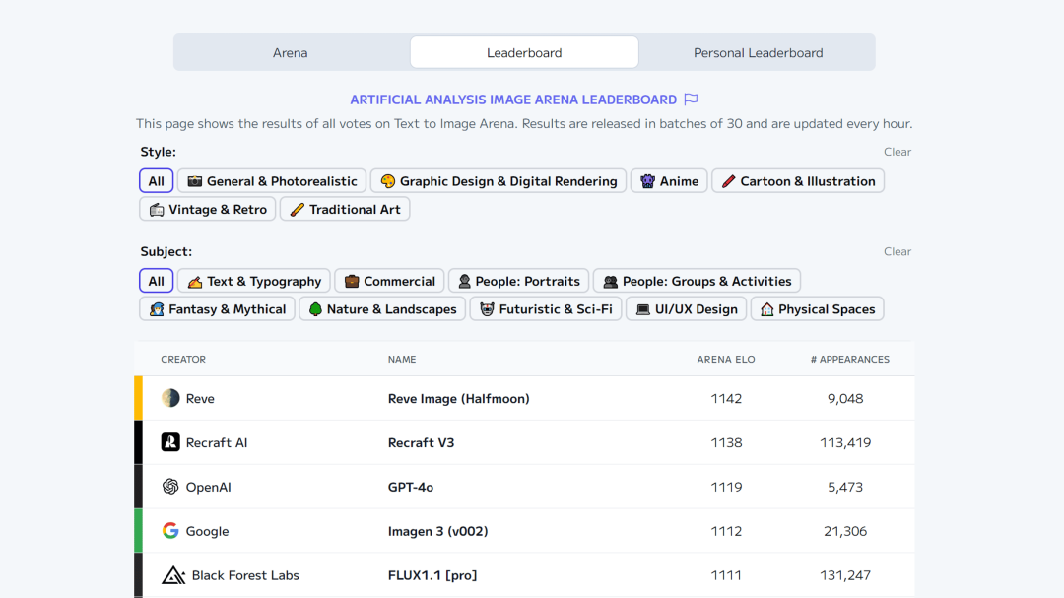Click the flag icon beside leaderboard title
This screenshot has width=1064, height=598.
[691, 100]
